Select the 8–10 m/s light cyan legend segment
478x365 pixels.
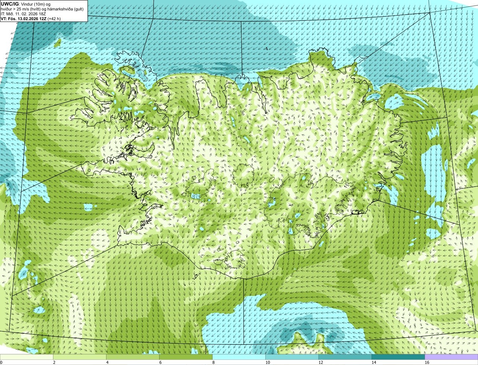[239, 357]
